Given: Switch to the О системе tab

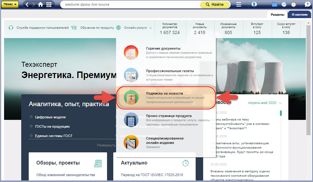Looking at the screenshot, I should [x=299, y=15].
